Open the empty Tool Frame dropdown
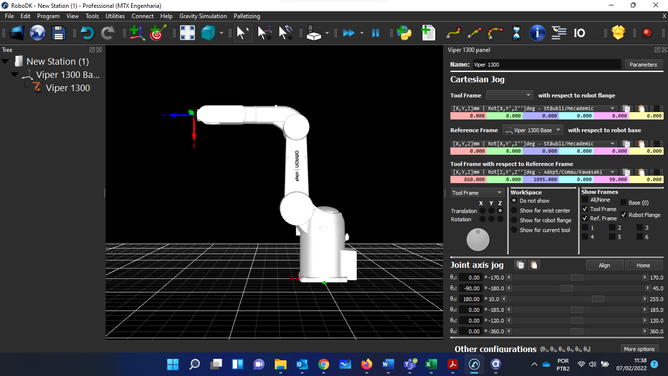Screen dimensions: 668x376 tap(509, 95)
